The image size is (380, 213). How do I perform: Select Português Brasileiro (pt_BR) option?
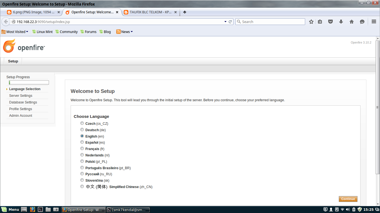coord(82,168)
